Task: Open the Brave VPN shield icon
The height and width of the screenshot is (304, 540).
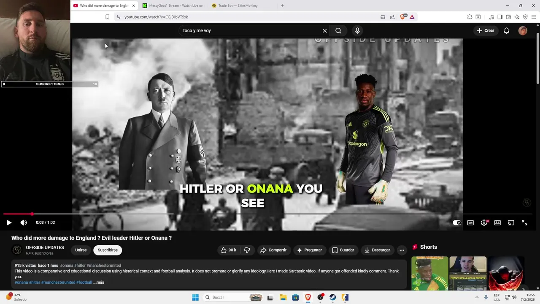Action: click(x=525, y=17)
